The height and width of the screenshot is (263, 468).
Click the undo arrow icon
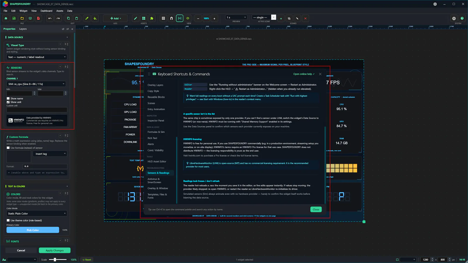coord(50,18)
